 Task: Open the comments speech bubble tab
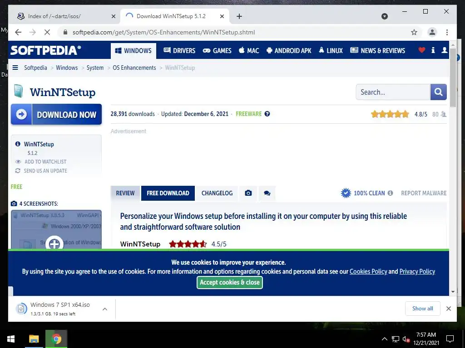267,193
